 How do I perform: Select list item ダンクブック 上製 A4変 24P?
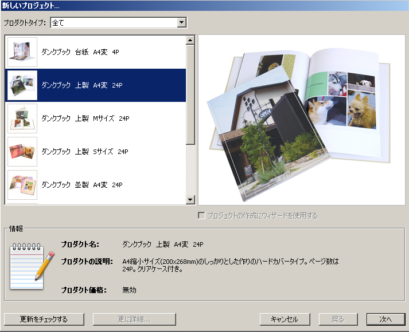tap(95, 85)
